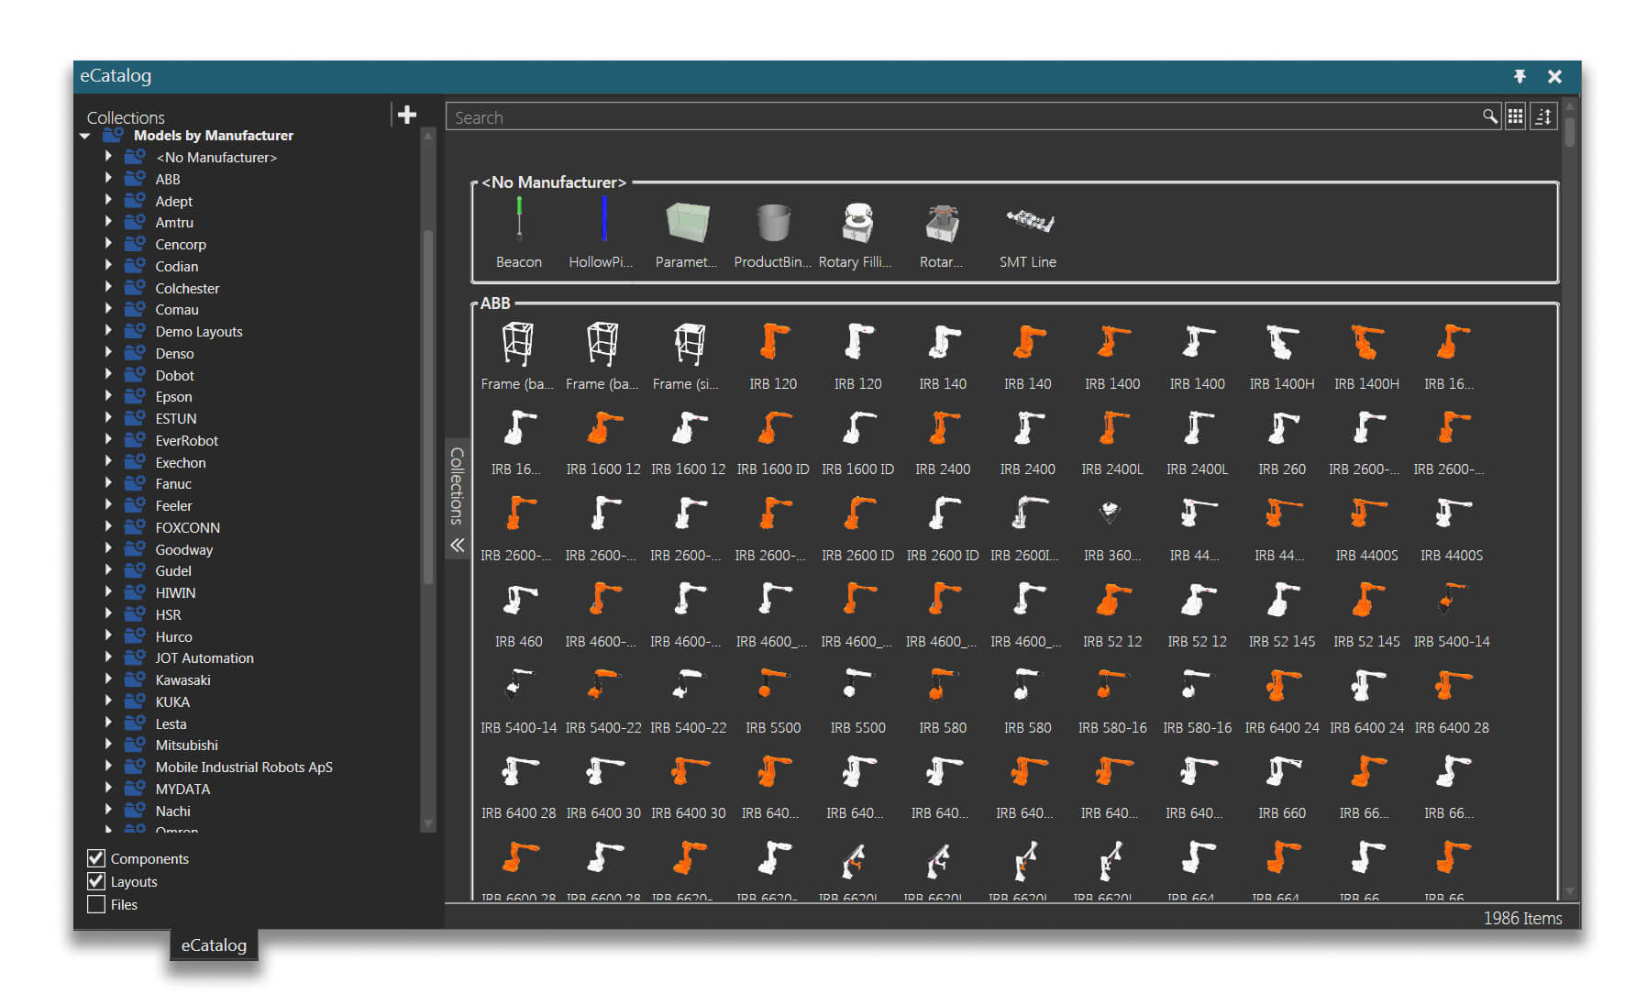1636x1005 pixels.
Task: Select the Rotary Filli... component
Action: tap(856, 235)
